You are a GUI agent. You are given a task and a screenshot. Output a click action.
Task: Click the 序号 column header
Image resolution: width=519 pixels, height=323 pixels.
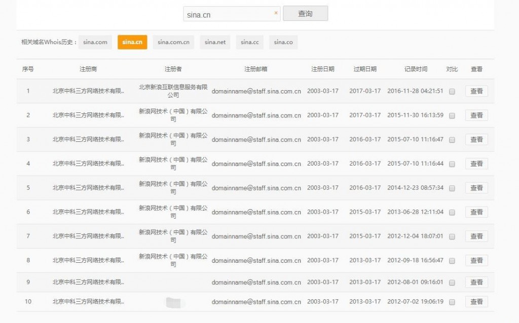(28, 69)
